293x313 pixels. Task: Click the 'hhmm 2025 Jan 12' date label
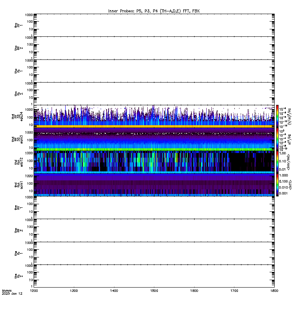pos(12,292)
